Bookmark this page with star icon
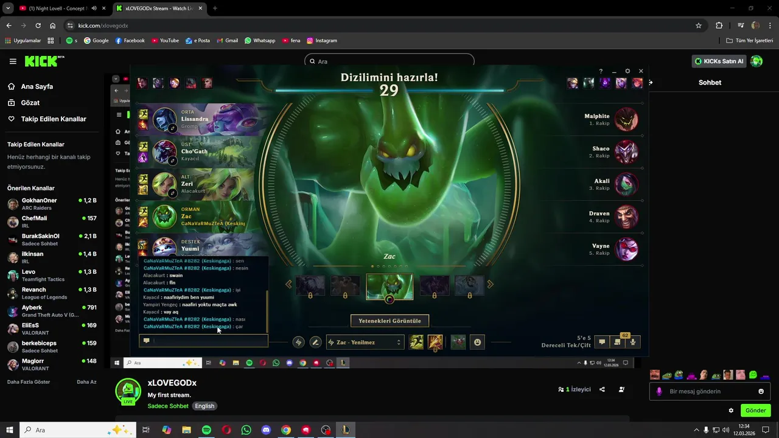This screenshot has width=779, height=438. point(699,26)
